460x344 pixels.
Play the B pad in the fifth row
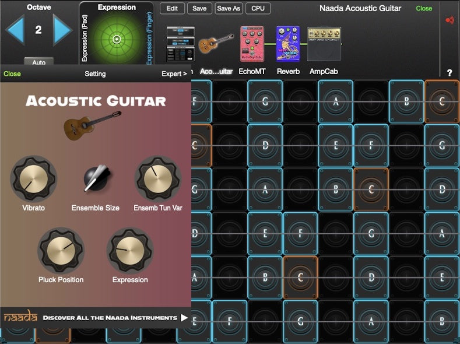[x=265, y=278]
